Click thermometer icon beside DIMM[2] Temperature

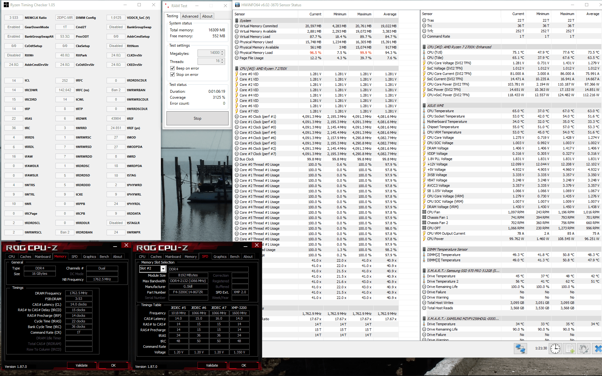tap(424, 255)
